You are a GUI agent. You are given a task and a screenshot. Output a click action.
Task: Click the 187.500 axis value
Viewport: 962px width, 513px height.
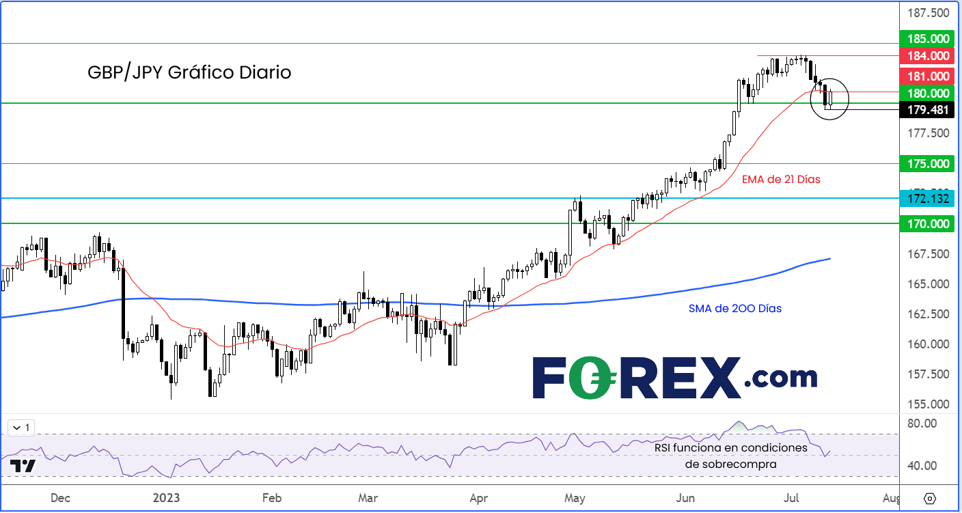tap(928, 13)
